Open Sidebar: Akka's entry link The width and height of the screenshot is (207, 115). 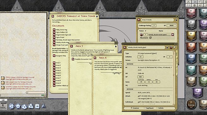tap(54, 85)
